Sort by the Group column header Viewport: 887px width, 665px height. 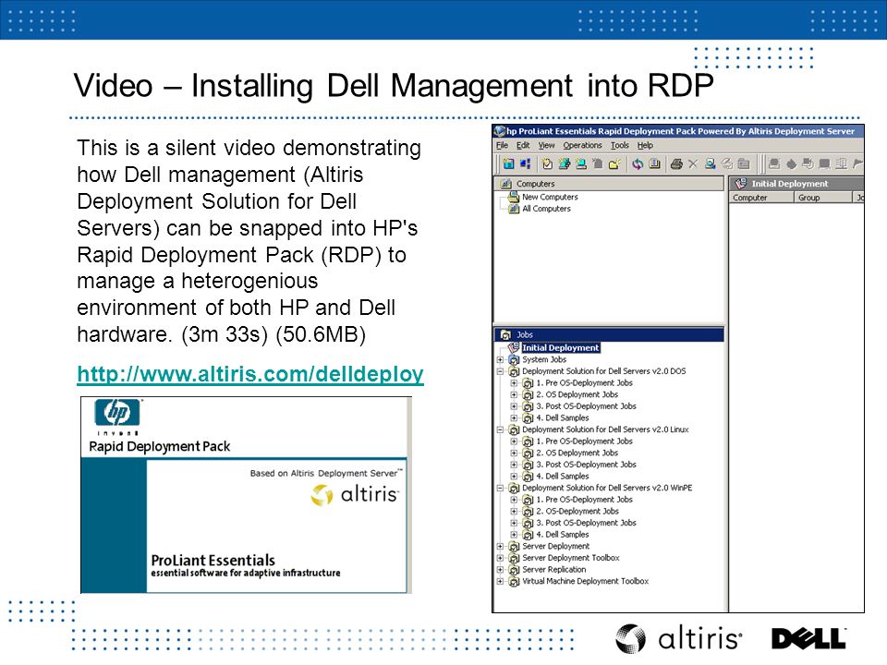(822, 198)
